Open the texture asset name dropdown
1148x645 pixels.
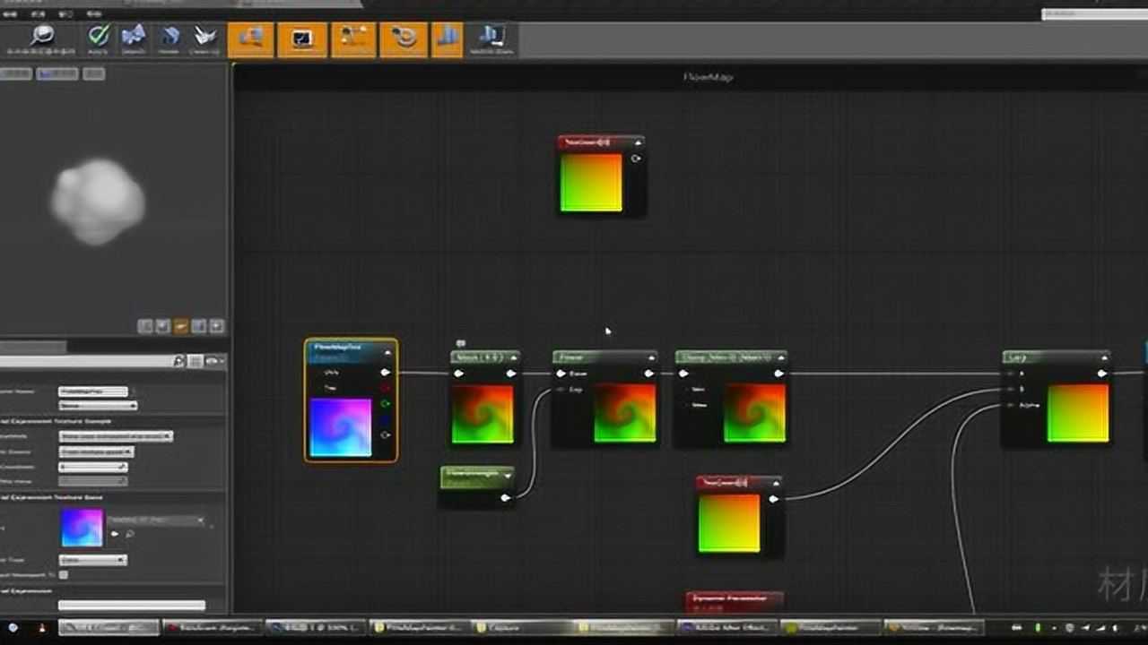coord(156,520)
